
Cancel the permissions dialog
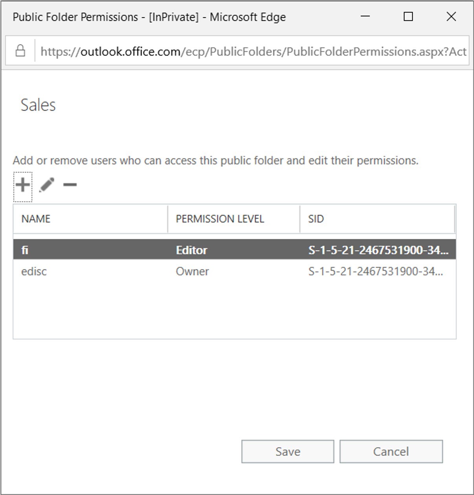(x=391, y=451)
